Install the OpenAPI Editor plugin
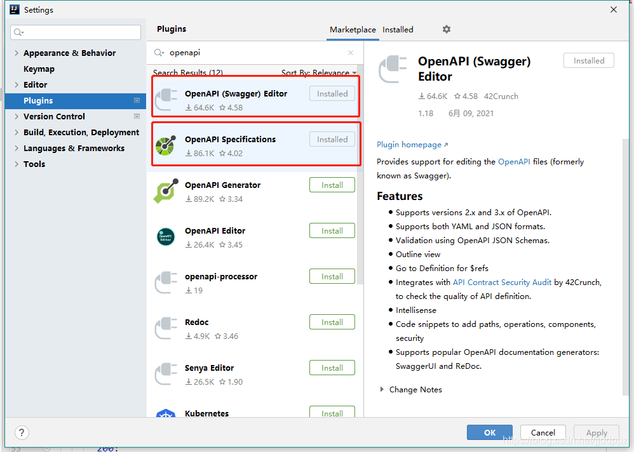634x452 pixels. (x=332, y=230)
